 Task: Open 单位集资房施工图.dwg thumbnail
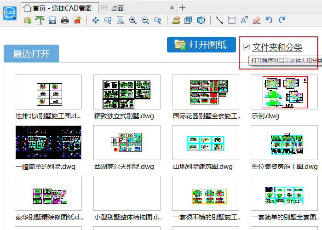click(x=284, y=143)
